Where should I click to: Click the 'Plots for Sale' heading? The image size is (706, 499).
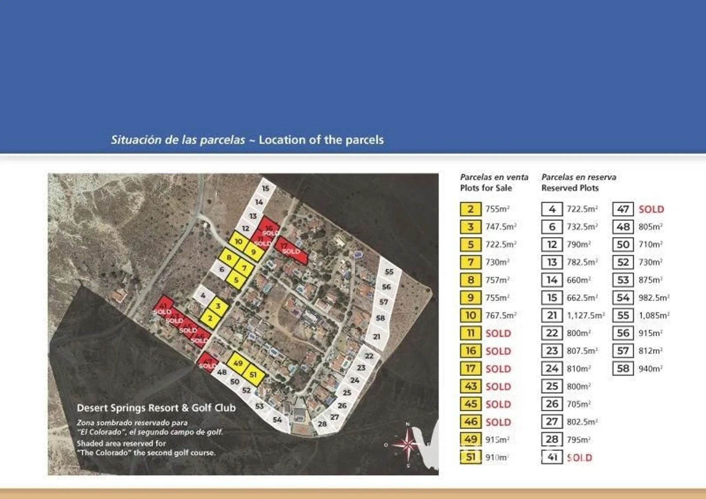[x=486, y=188]
